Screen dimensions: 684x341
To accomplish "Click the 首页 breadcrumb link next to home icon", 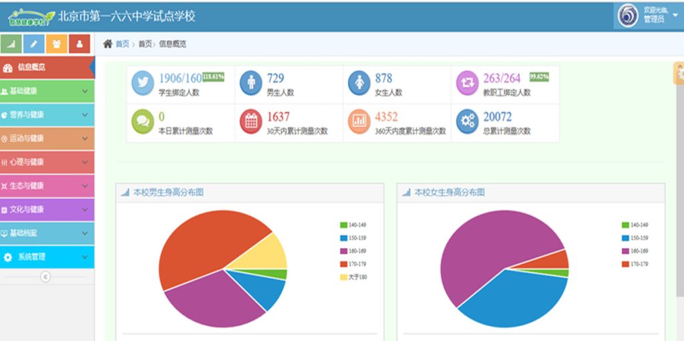I will point(122,44).
